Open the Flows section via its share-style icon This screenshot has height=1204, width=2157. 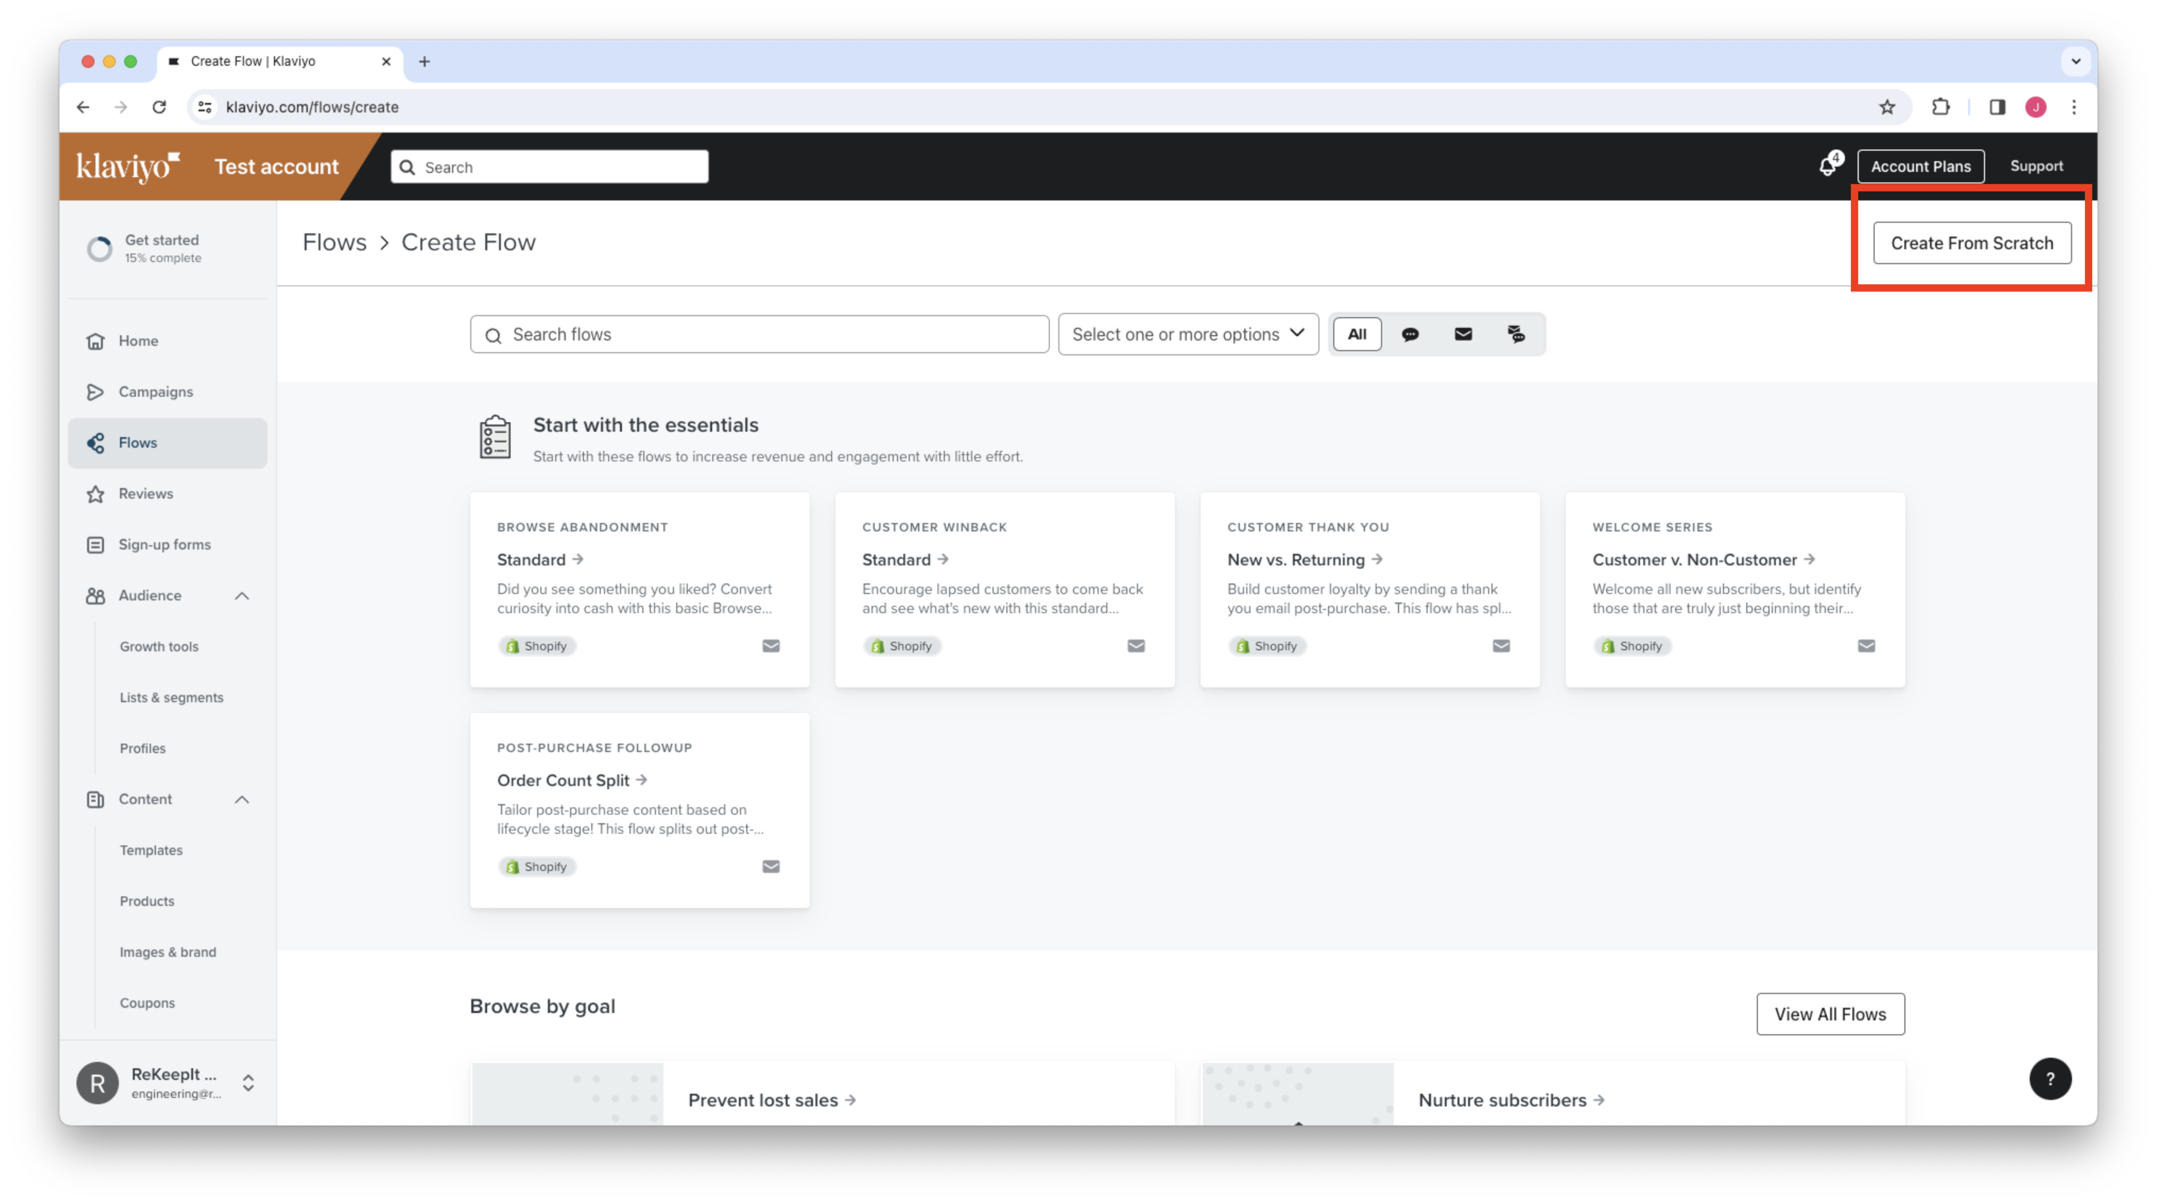96,442
